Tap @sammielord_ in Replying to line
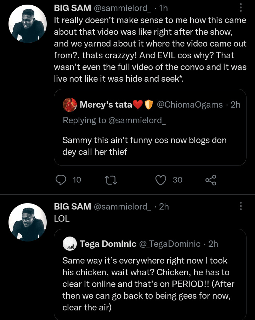Image resolution: width=255 pixels, height=320 pixels. click(x=137, y=120)
